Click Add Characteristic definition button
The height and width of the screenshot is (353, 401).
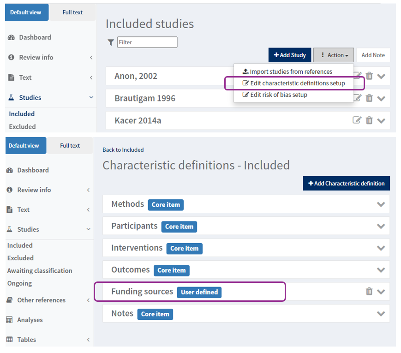346,183
